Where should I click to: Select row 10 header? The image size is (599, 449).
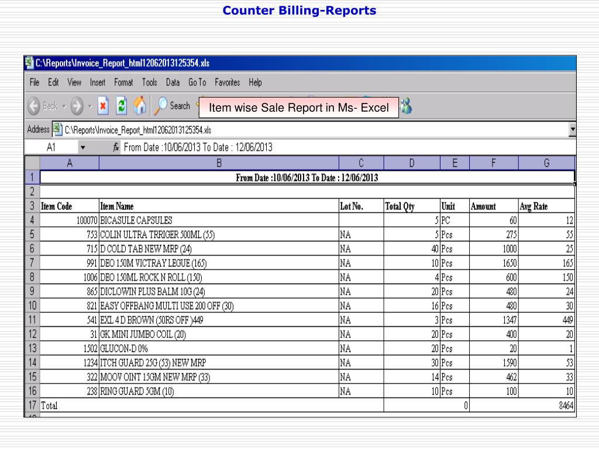32,305
